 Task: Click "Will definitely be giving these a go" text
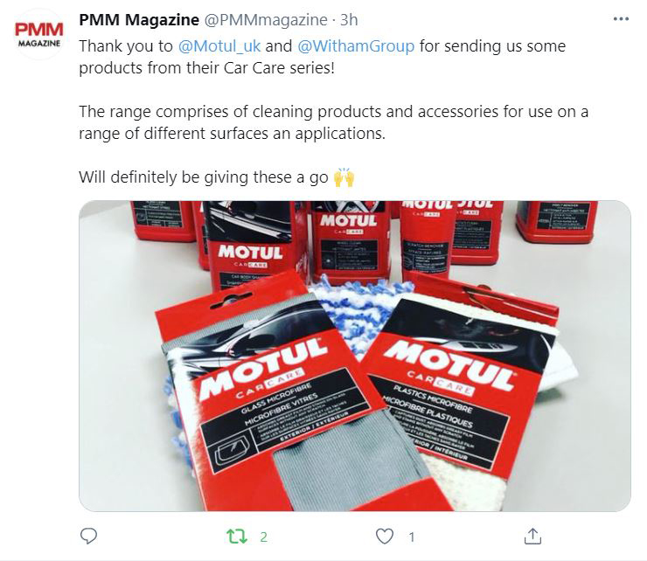(204, 177)
